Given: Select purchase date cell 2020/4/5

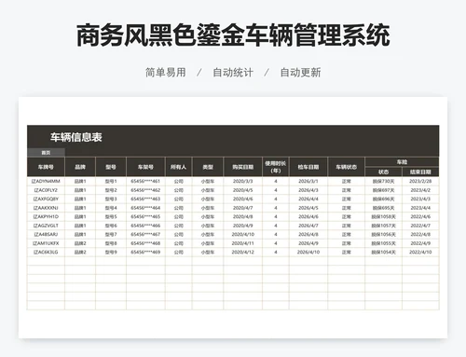Looking at the screenshot, I should pyautogui.click(x=243, y=190).
